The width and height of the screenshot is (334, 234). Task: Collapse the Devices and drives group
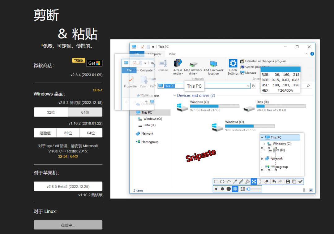point(174,95)
